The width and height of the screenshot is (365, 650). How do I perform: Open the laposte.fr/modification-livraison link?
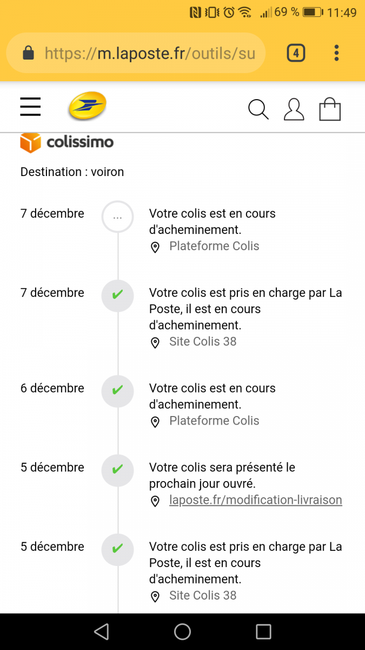point(255,500)
